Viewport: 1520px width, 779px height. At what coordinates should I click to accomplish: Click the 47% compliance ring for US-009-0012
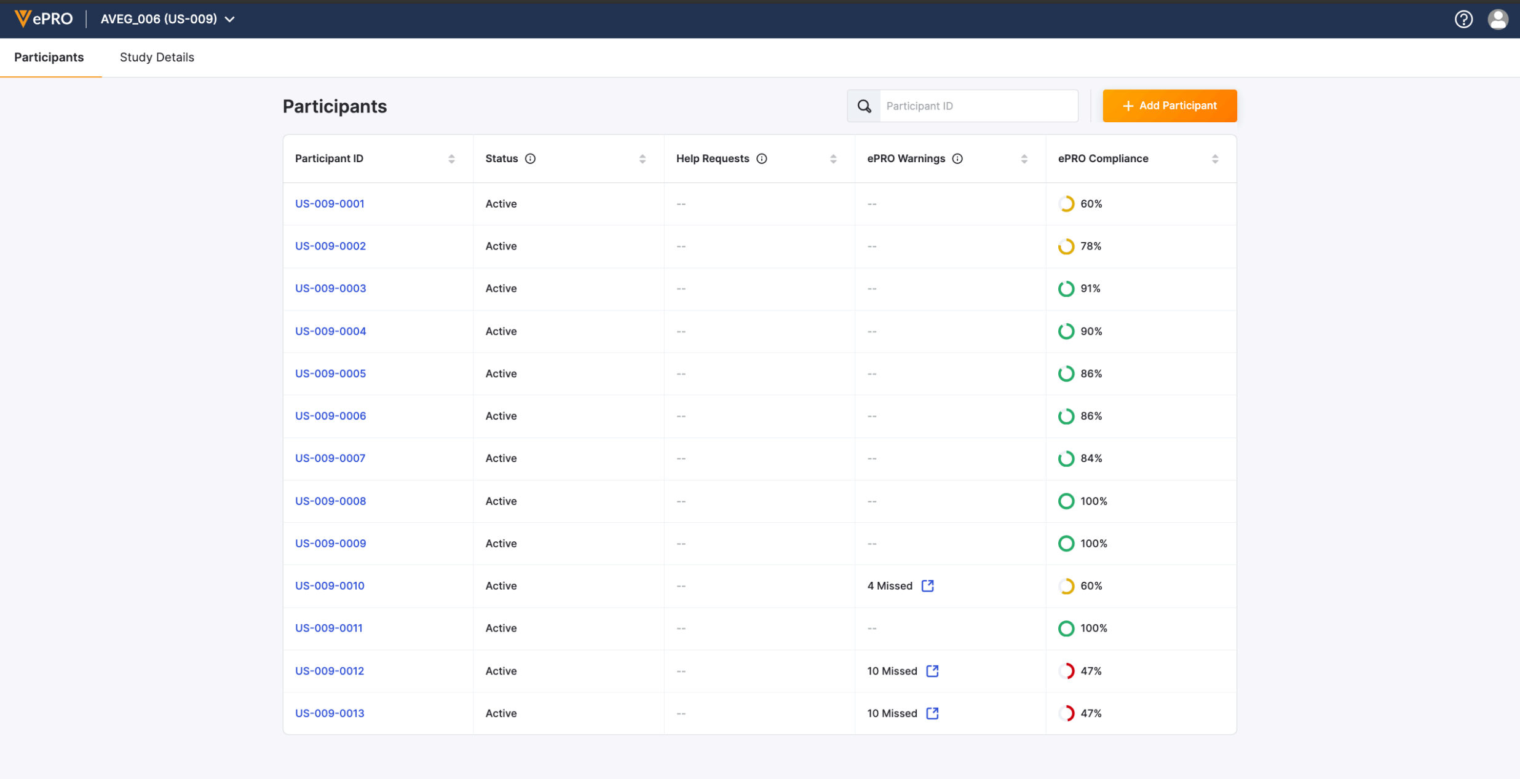tap(1066, 671)
